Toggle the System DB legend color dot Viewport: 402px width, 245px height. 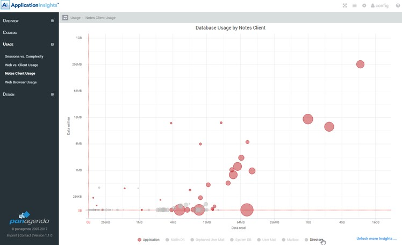tap(232, 240)
